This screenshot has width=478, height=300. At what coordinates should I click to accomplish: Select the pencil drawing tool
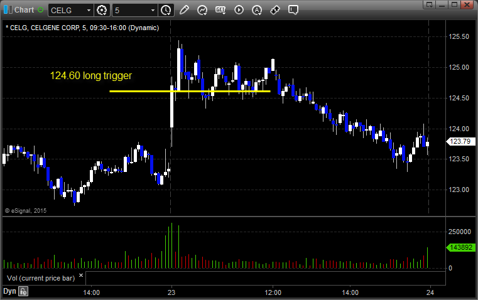184,10
